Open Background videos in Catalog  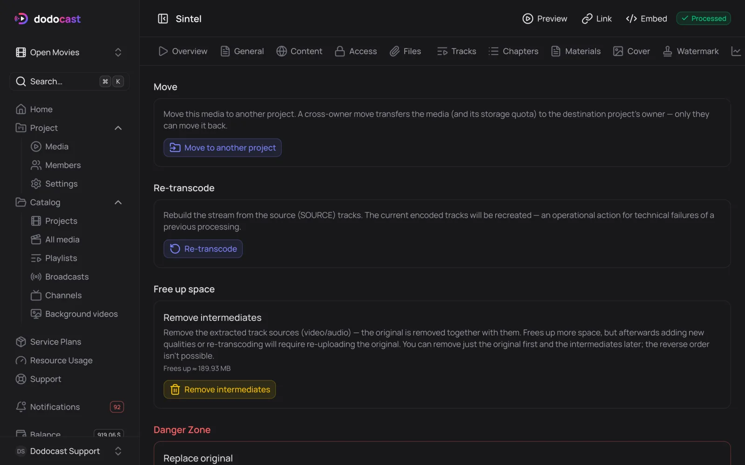coord(77,314)
